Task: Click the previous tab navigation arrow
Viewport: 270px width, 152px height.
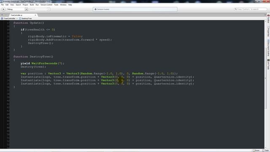Action: point(2,15)
